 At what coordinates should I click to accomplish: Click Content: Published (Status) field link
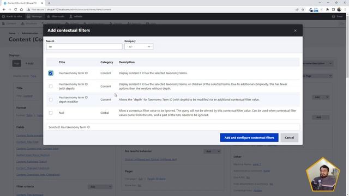(x=32, y=162)
